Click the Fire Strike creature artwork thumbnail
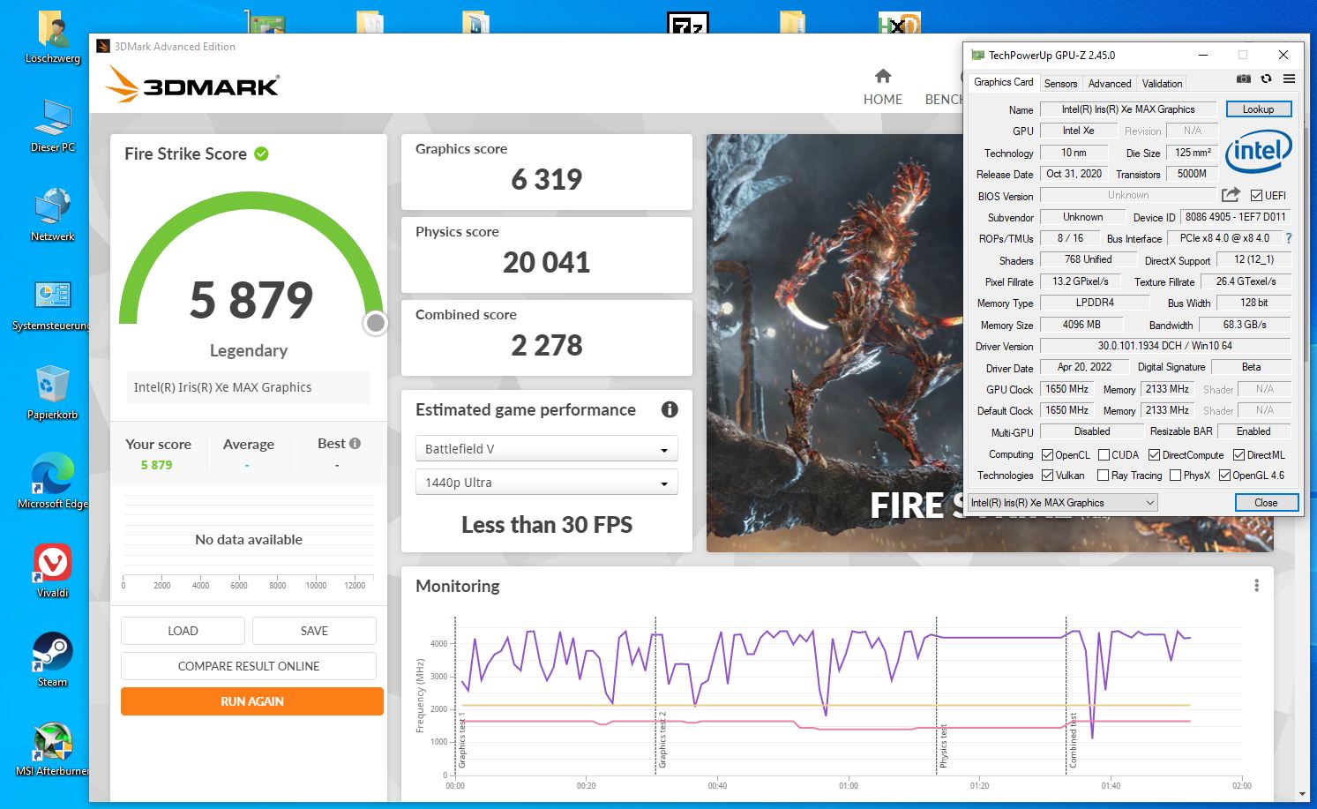 click(x=834, y=342)
